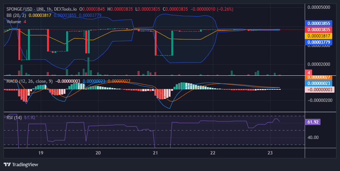Click the purple 61.92 RSI value tag
Viewport: 340px width, 171px height.
pyautogui.click(x=312, y=122)
